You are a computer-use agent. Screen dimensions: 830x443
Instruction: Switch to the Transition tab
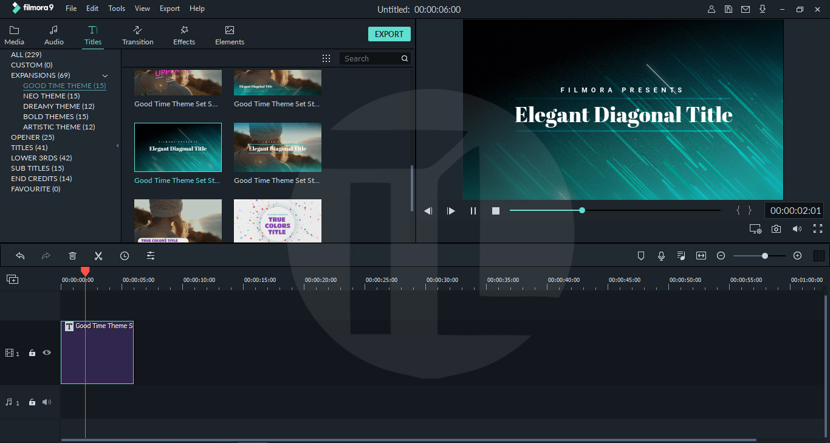(138, 35)
